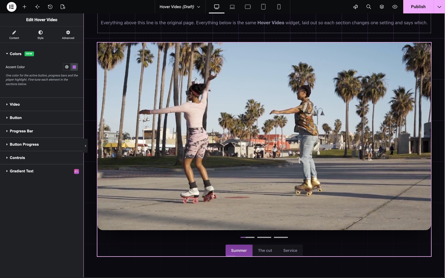Click the Gradient Text pink badge icon
The image size is (445, 278).
pyautogui.click(x=76, y=172)
